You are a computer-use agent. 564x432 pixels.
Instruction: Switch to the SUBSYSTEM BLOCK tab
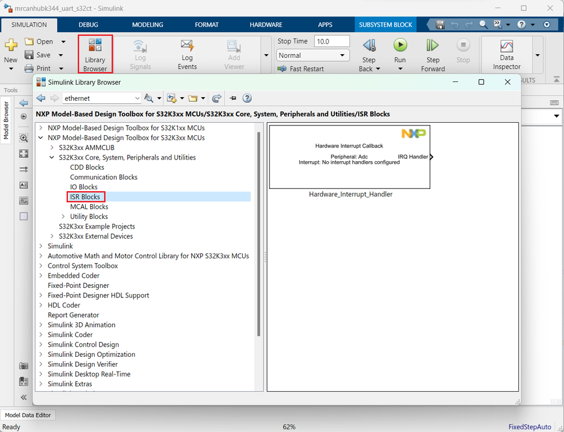tap(385, 24)
